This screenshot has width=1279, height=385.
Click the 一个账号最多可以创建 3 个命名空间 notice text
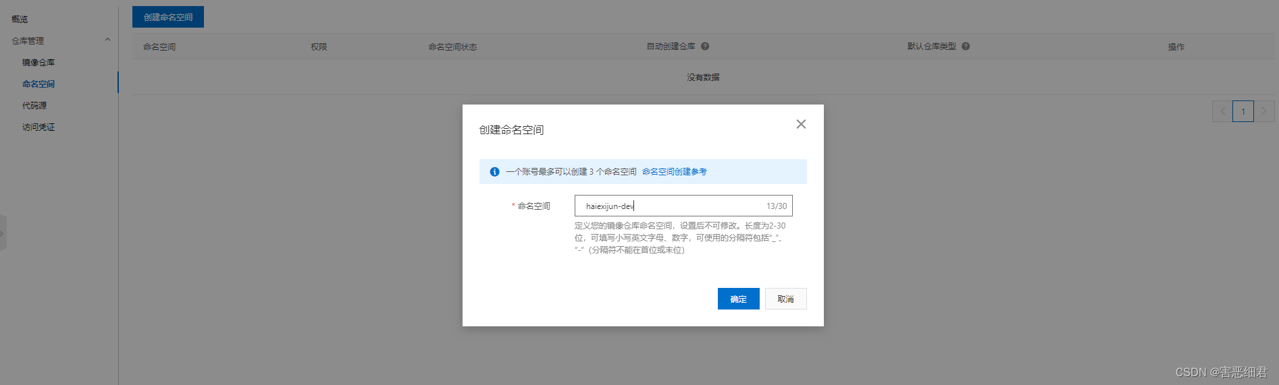(571, 172)
